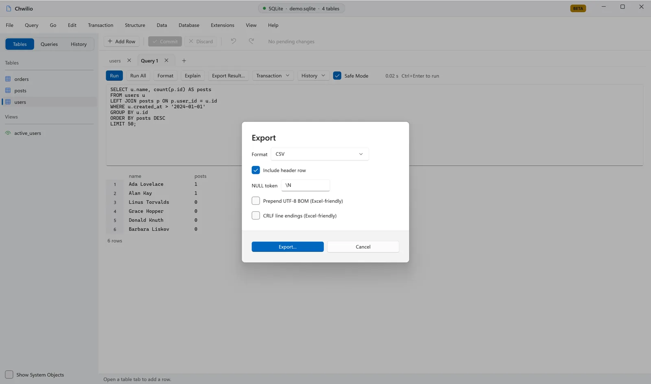651x384 pixels.
Task: Maximize the Chwilio window
Action: (623, 7)
